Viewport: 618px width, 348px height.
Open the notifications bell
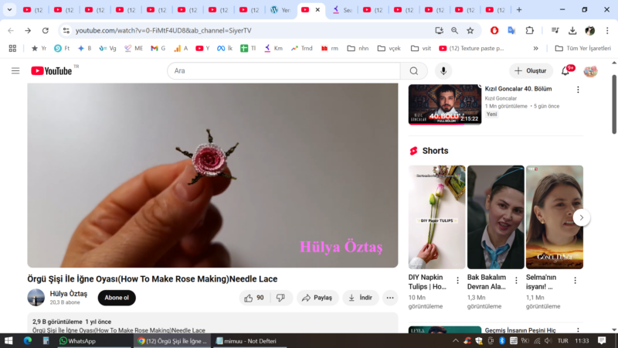[565, 71]
